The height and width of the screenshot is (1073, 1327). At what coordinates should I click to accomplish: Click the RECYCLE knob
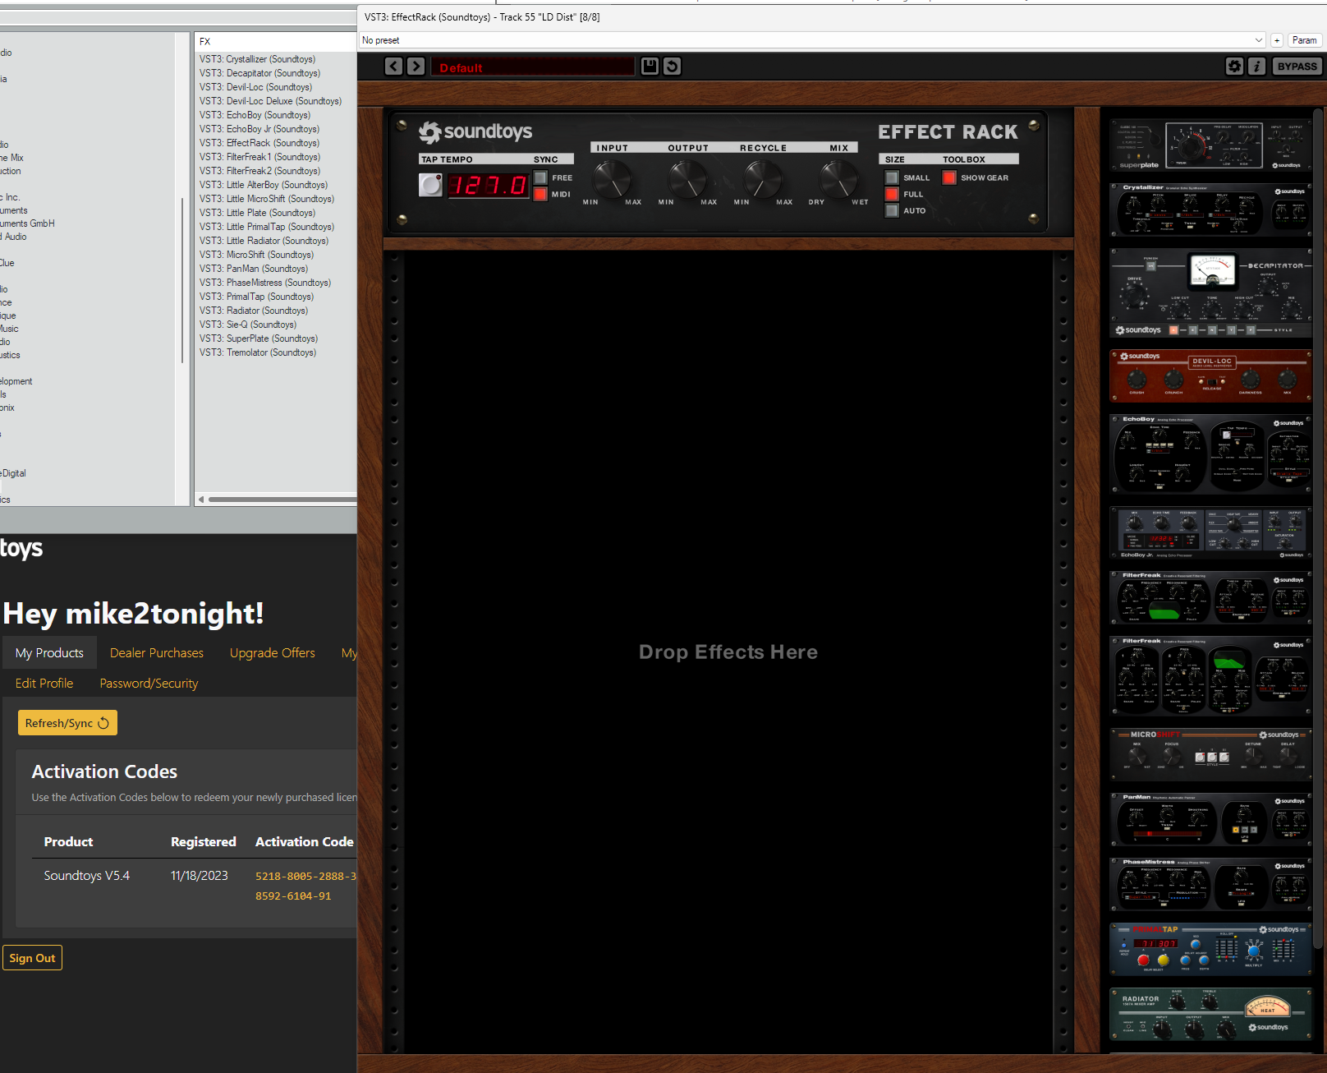click(763, 178)
